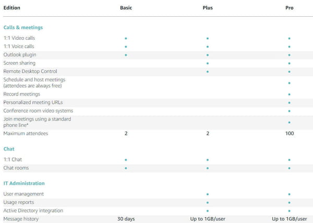313x223 pixels.
Task: Click the Pro dot for Record meetings
Action: click(x=289, y=95)
